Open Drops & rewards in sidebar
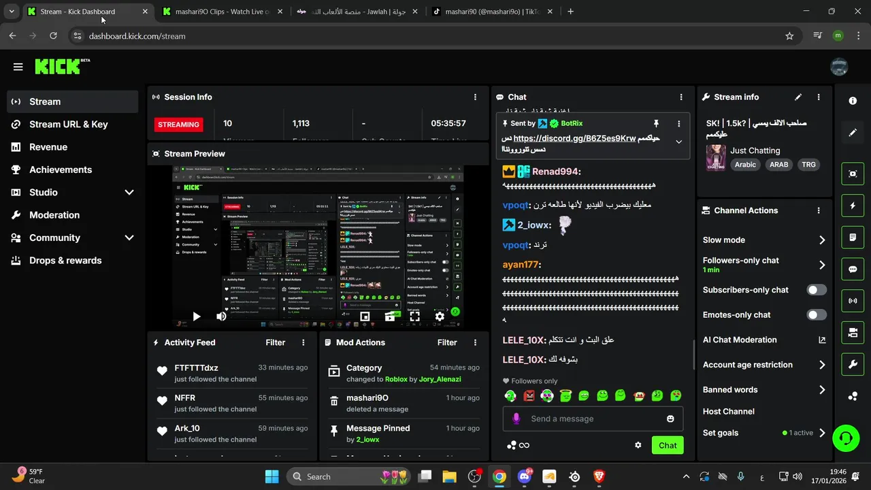The height and width of the screenshot is (490, 871). [73, 261]
